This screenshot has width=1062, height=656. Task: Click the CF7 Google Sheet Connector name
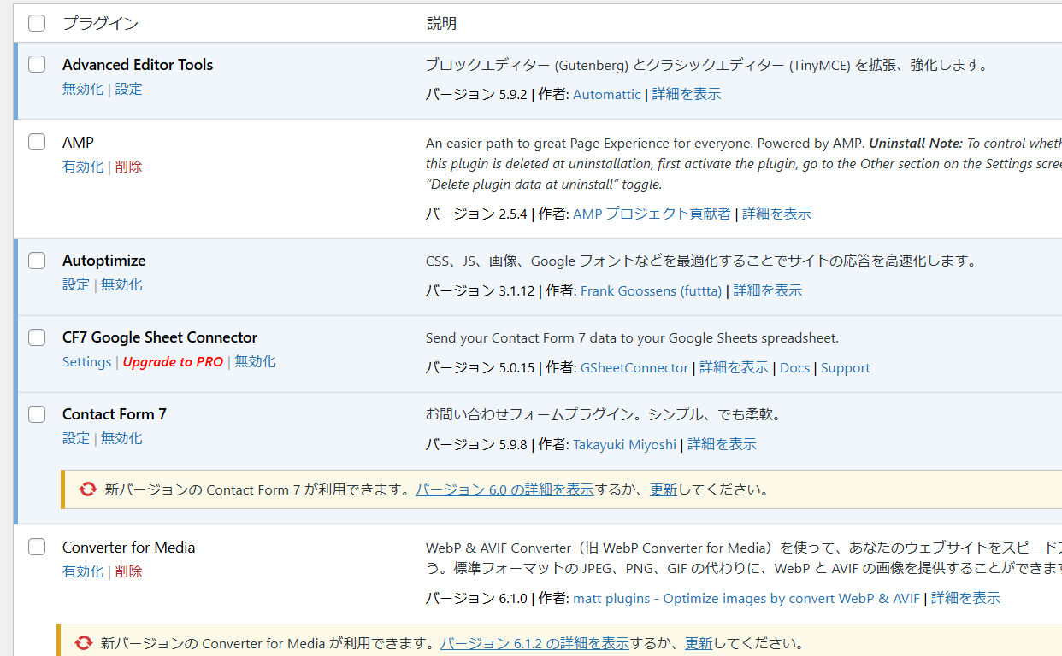click(x=160, y=337)
